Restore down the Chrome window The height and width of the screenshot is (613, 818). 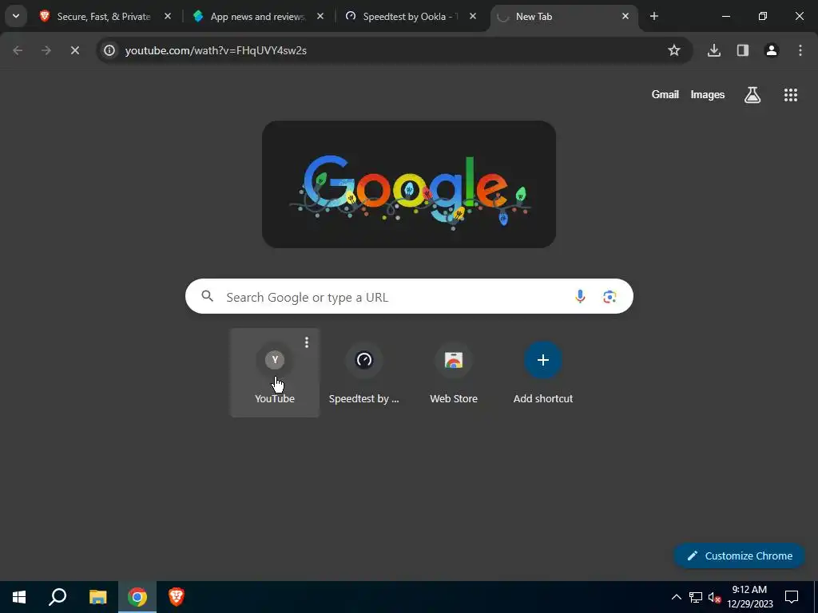pyautogui.click(x=763, y=17)
